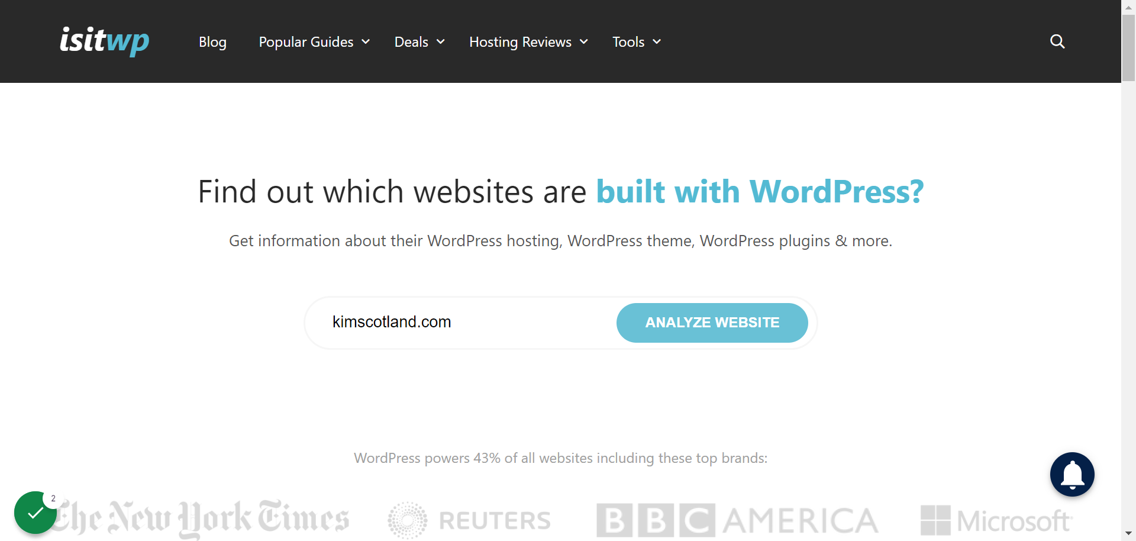Expand the Tools chevron
The width and height of the screenshot is (1136, 541).
coord(657,42)
